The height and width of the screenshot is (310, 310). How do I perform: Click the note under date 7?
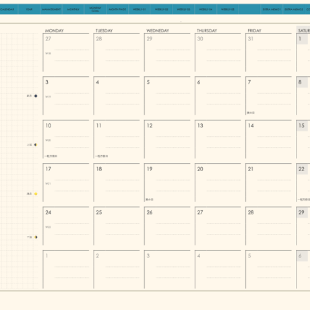251,113
